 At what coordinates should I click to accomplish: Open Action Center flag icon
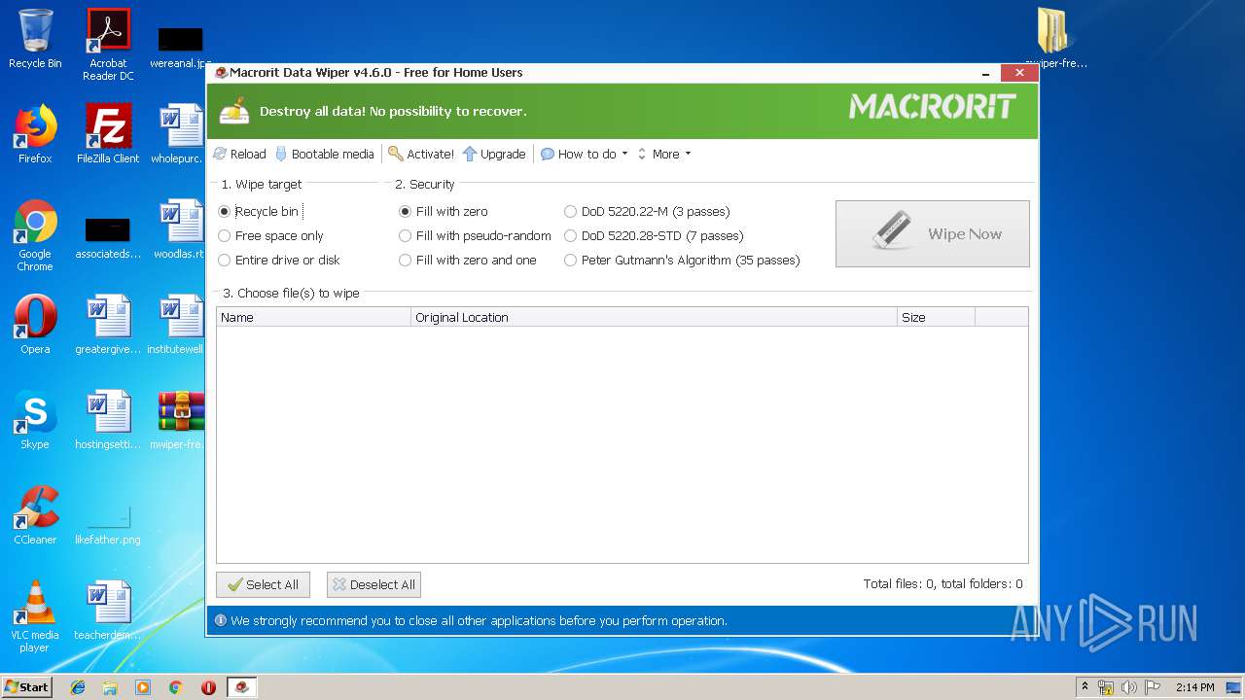coord(1152,687)
